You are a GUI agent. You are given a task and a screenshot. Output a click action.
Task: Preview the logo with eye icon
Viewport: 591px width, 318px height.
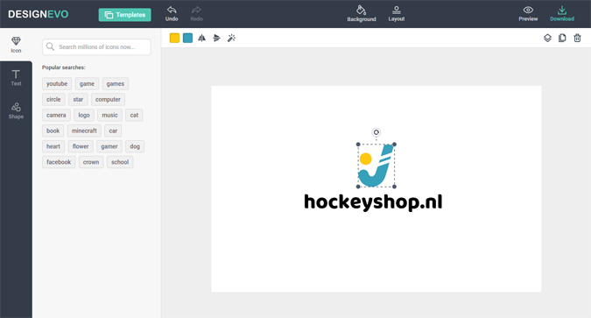coord(528,14)
